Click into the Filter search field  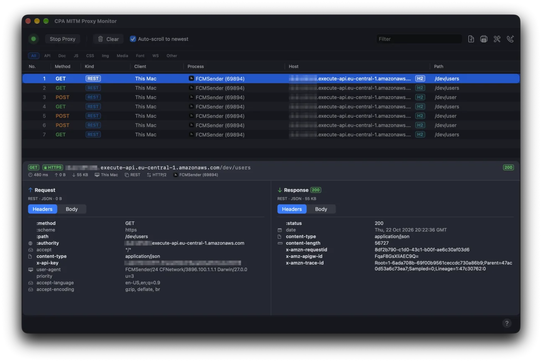pos(419,39)
